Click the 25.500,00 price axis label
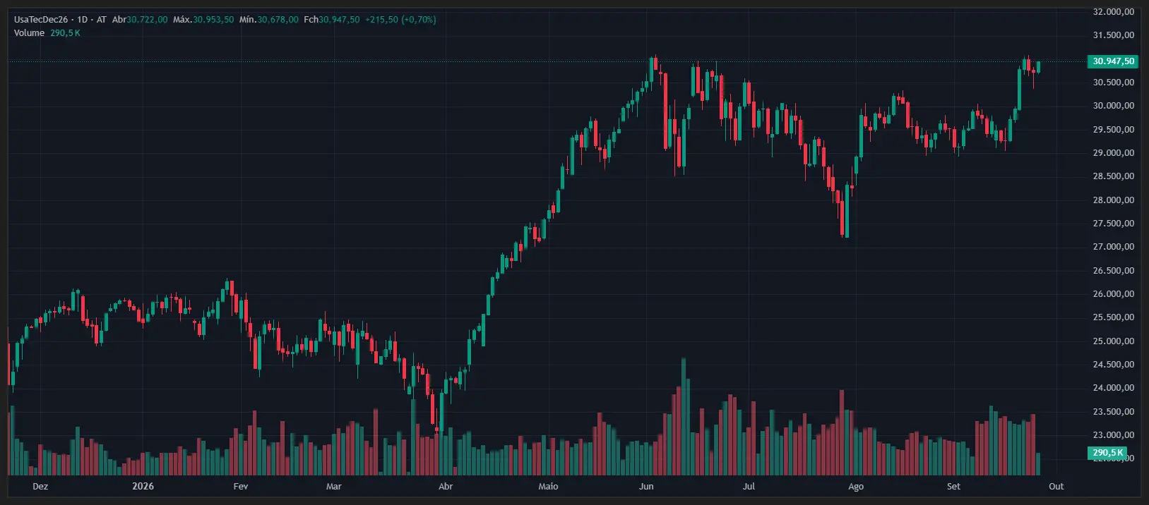 1114,317
